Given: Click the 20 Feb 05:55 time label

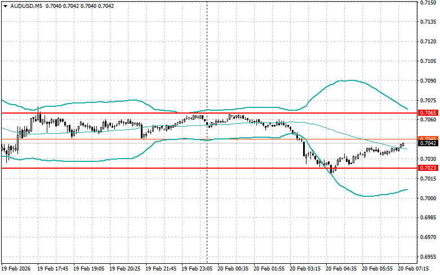Looking at the screenshot, I should point(377,269).
